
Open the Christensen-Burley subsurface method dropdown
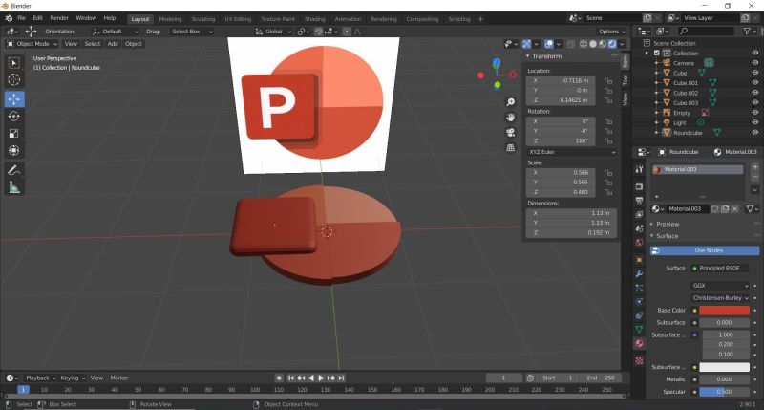click(720, 298)
